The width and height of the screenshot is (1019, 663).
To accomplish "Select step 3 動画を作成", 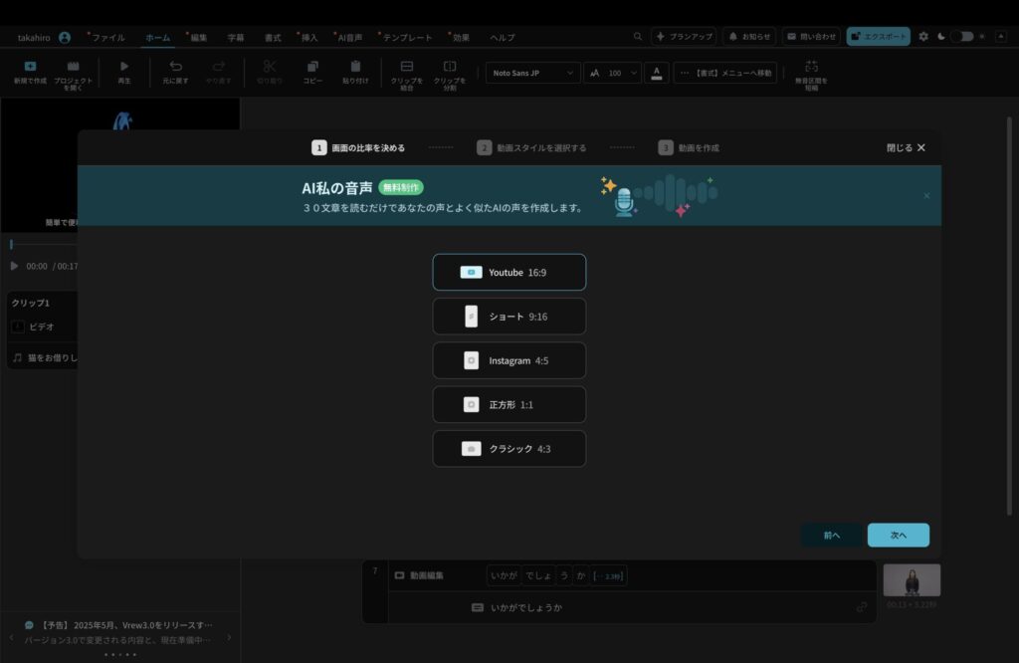I will (689, 147).
